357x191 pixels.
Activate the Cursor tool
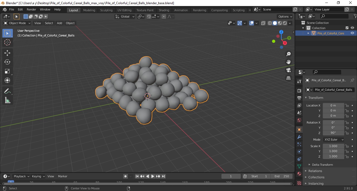pos(7,42)
